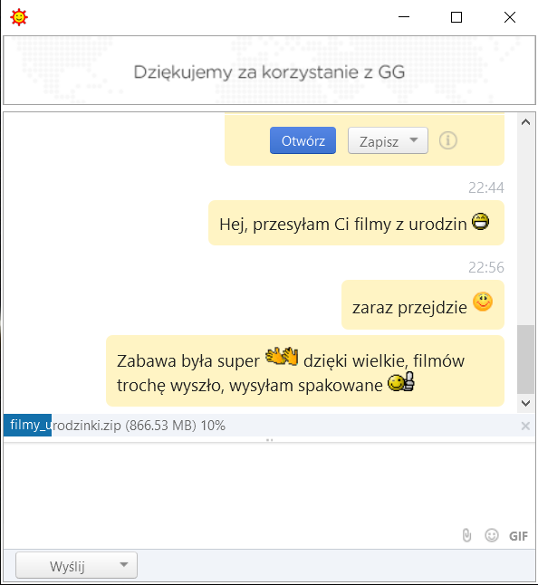538x585 pixels.
Task: Open the GIF picker
Action: point(518,536)
